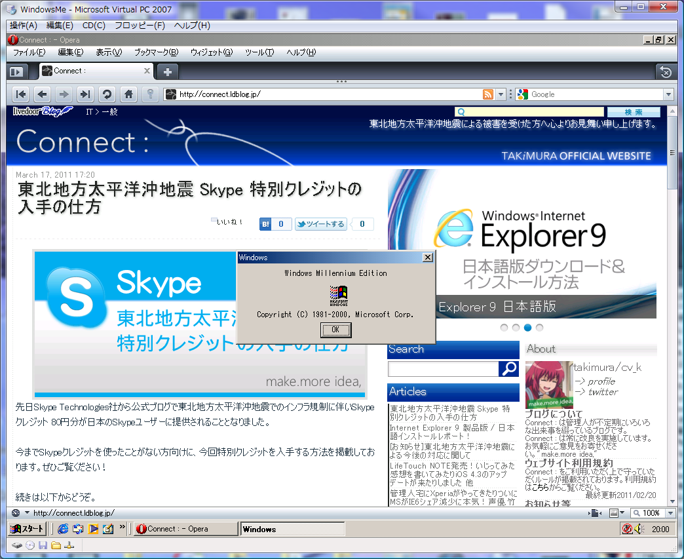
Task: Open article link Internet Explorer 9 製品版
Action: (x=452, y=432)
